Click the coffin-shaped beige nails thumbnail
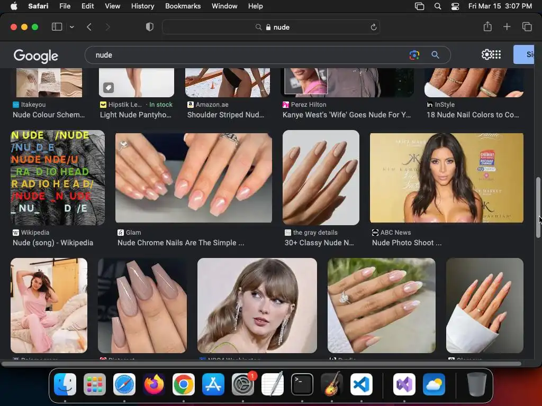The height and width of the screenshot is (406, 542). coord(142,305)
